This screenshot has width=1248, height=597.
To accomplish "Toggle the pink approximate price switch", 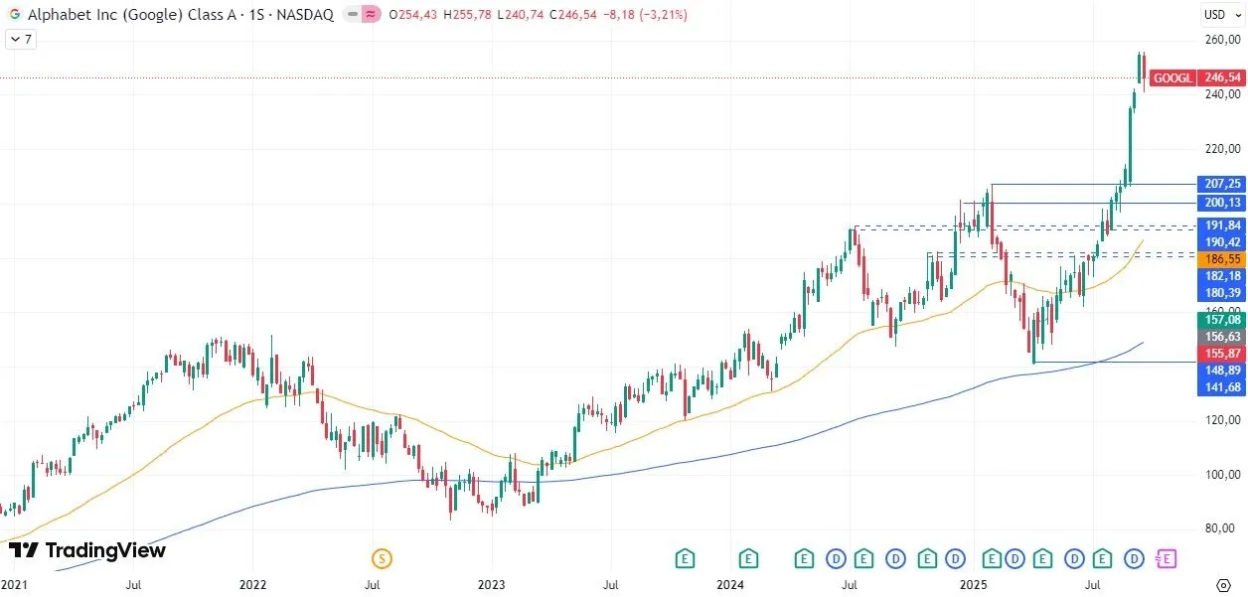I will (x=370, y=14).
